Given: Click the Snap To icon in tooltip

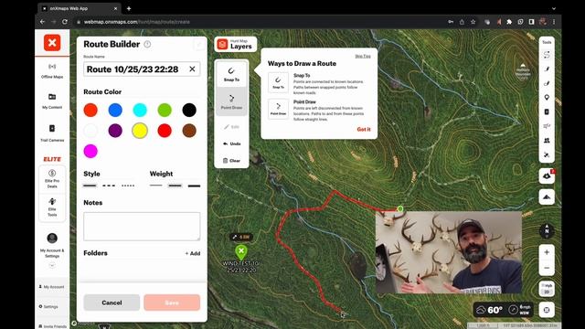Looking at the screenshot, I should coord(278,82).
